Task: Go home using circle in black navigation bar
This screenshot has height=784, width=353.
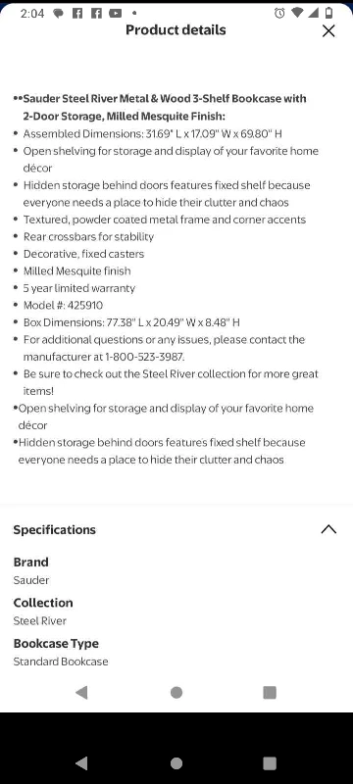Action: 176,763
